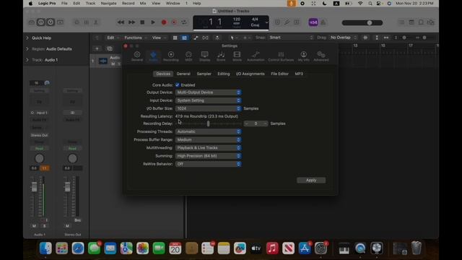
Task: Open the Loop Browser button
Action: [421, 22]
